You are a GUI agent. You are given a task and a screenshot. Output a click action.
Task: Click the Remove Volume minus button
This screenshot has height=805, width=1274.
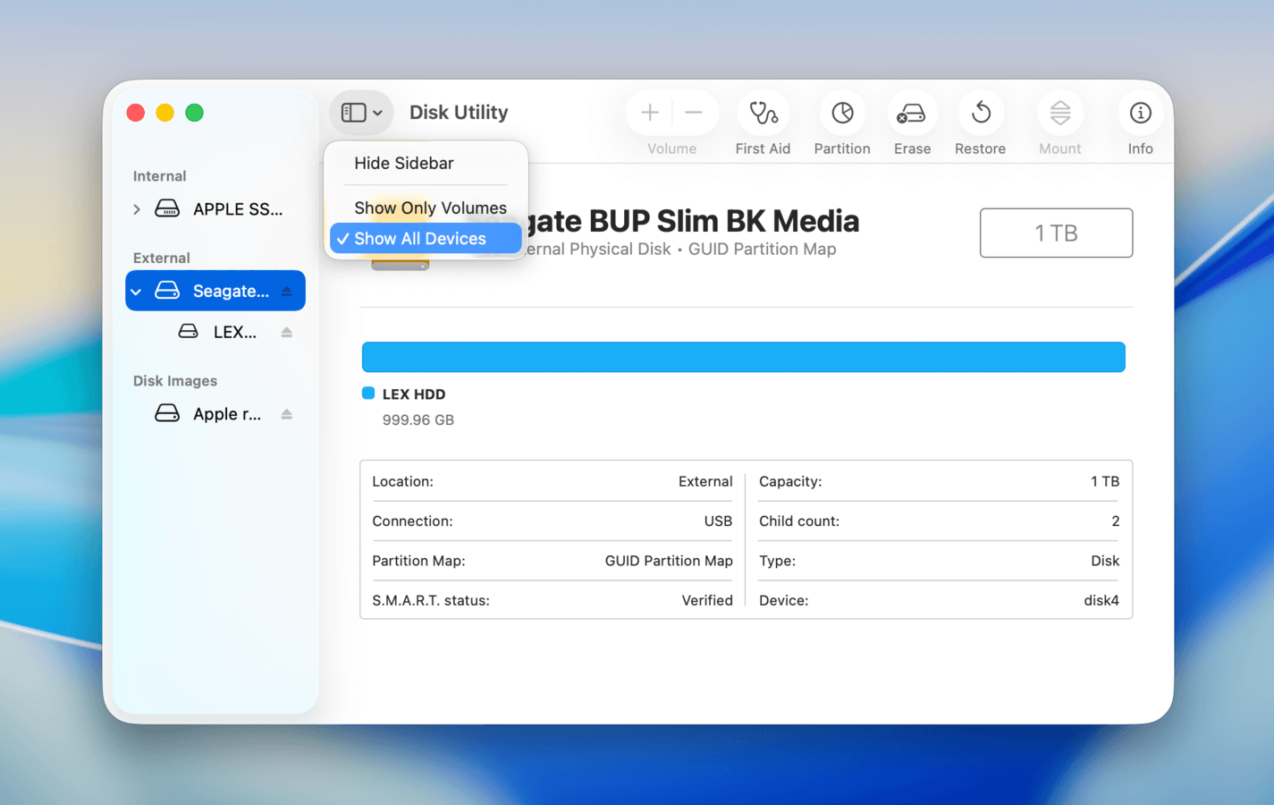coord(693,114)
